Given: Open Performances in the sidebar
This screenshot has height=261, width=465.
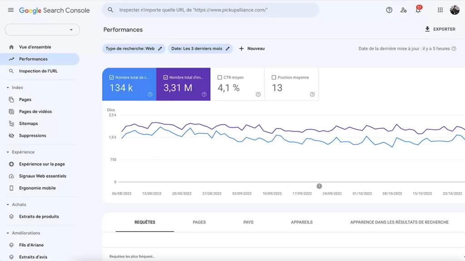Looking at the screenshot, I should pos(40,59).
